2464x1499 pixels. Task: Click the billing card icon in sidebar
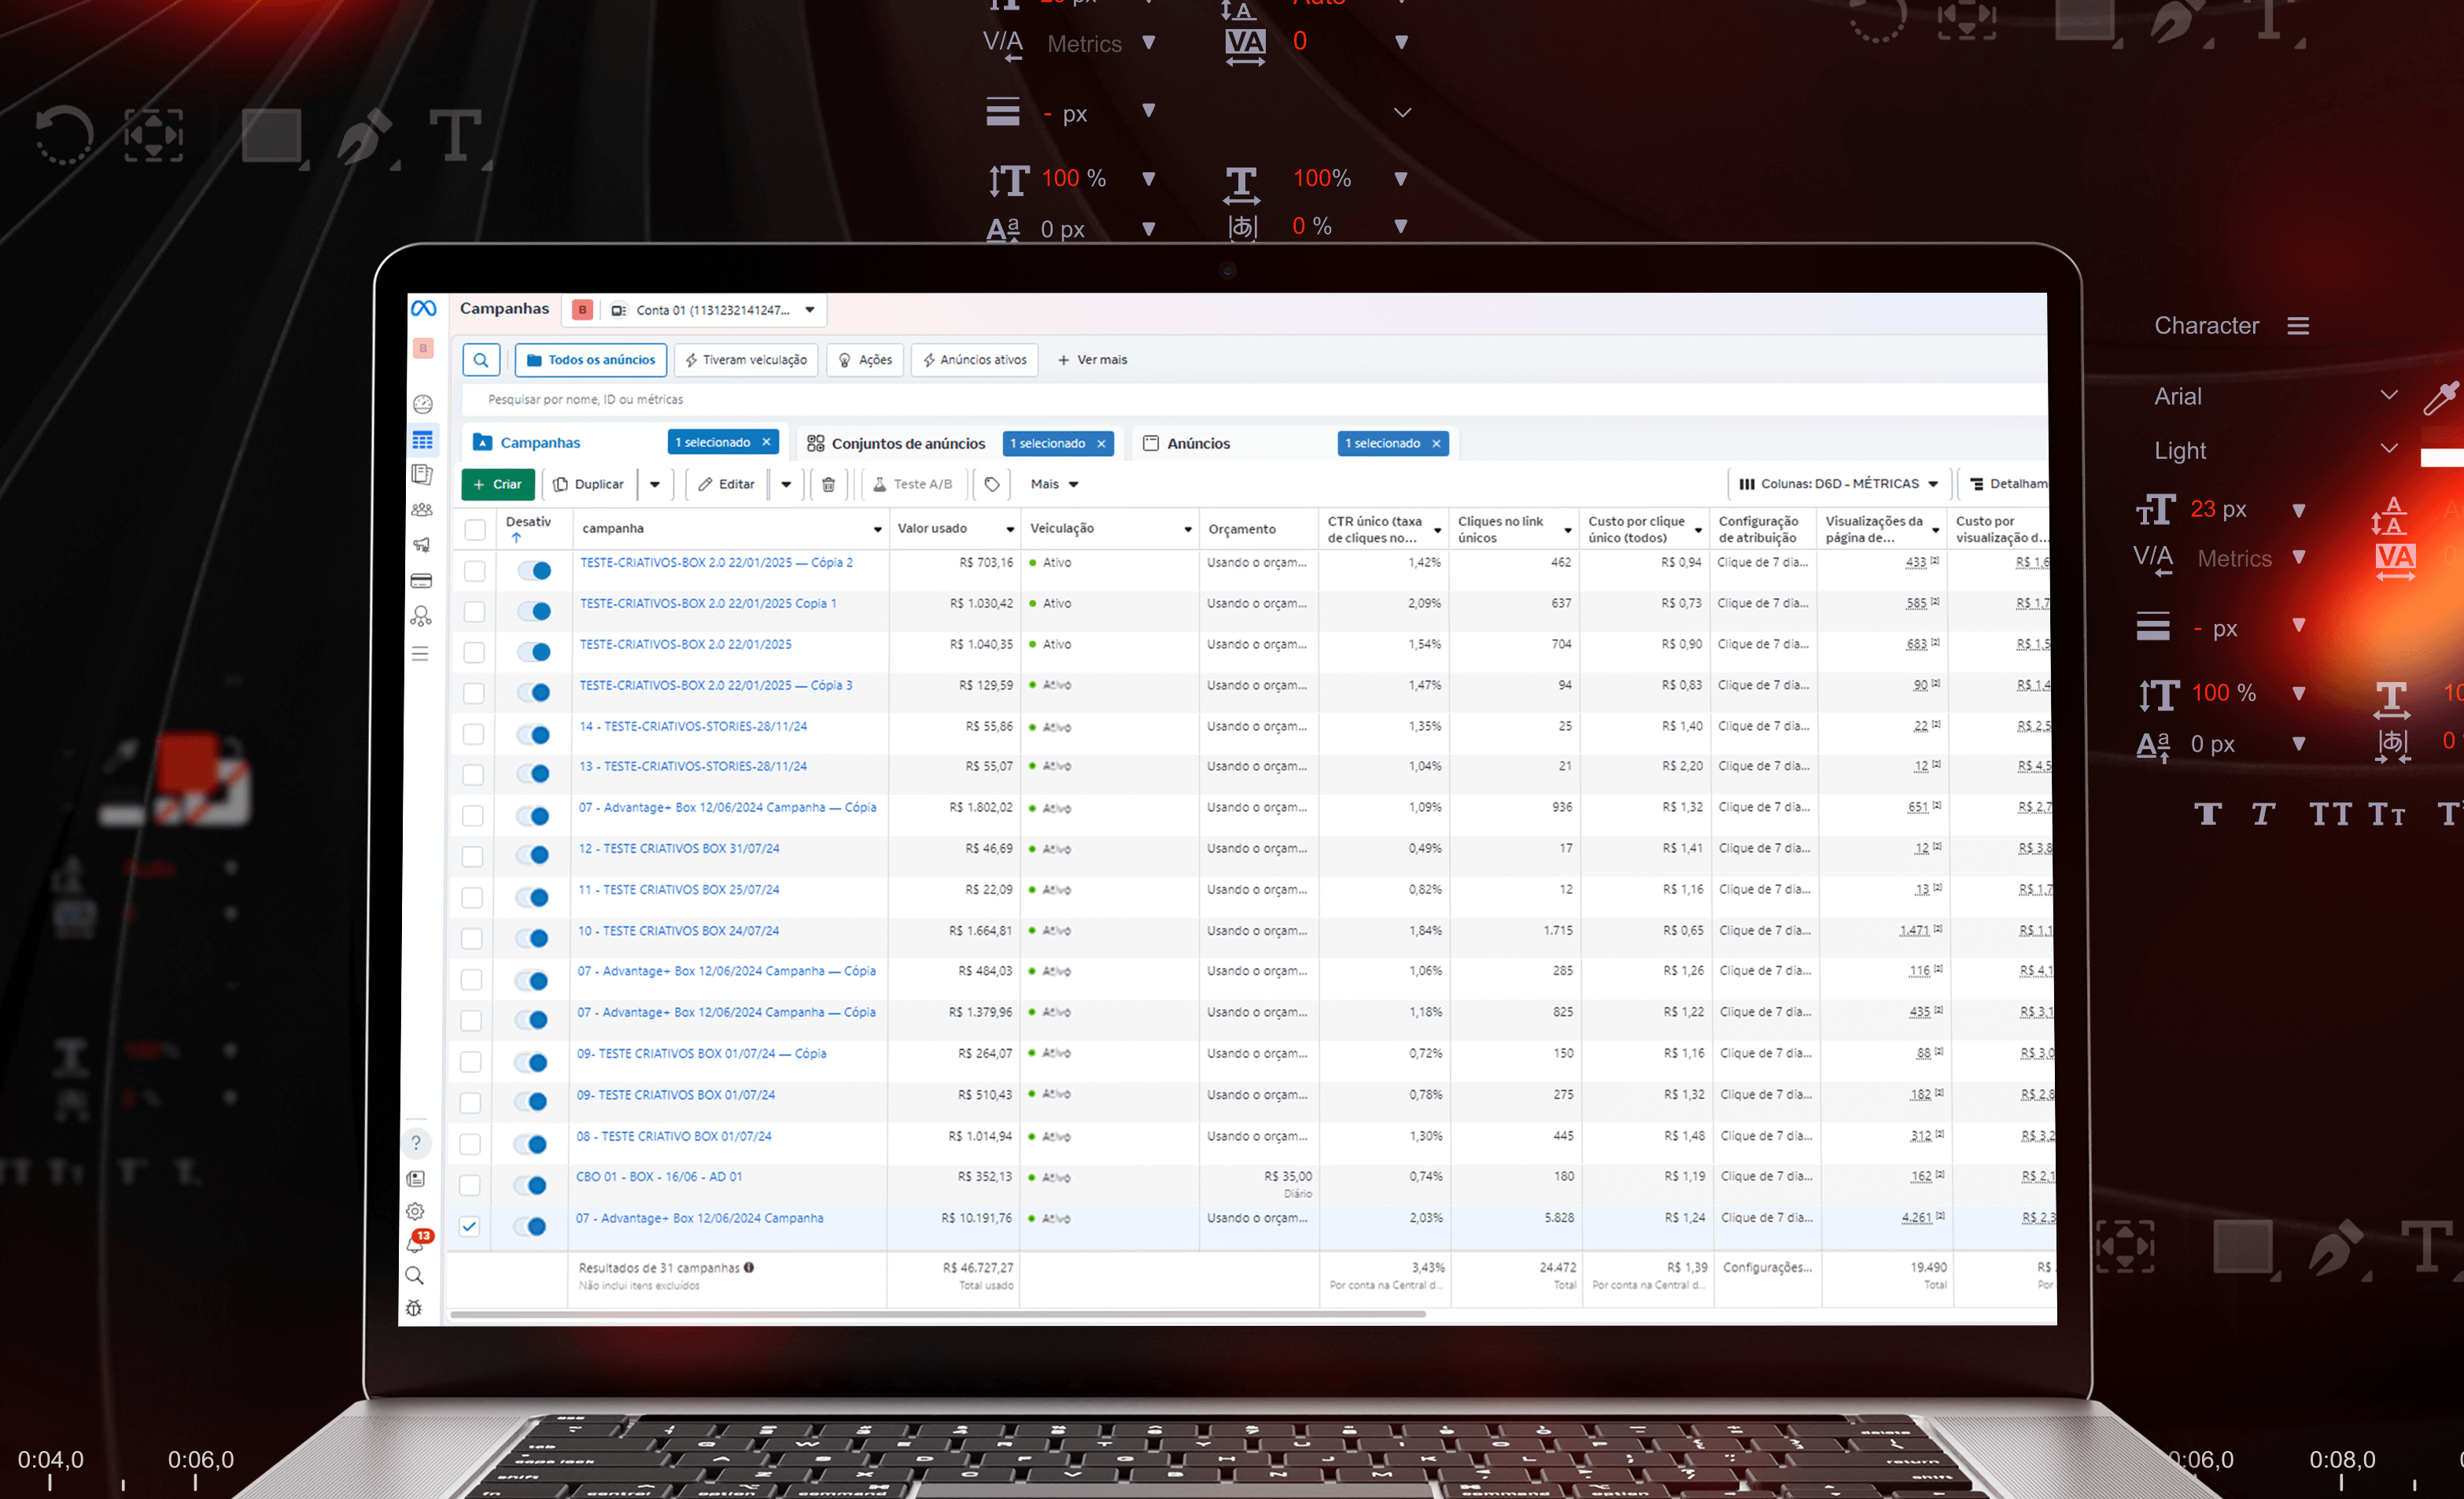(421, 581)
